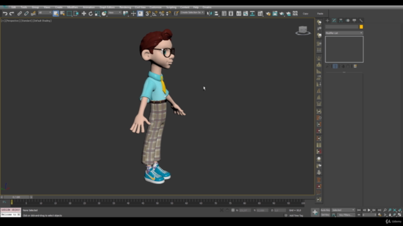The height and width of the screenshot is (226, 403).
Task: Click the Copy button in toolbar
Action: click(305, 14)
